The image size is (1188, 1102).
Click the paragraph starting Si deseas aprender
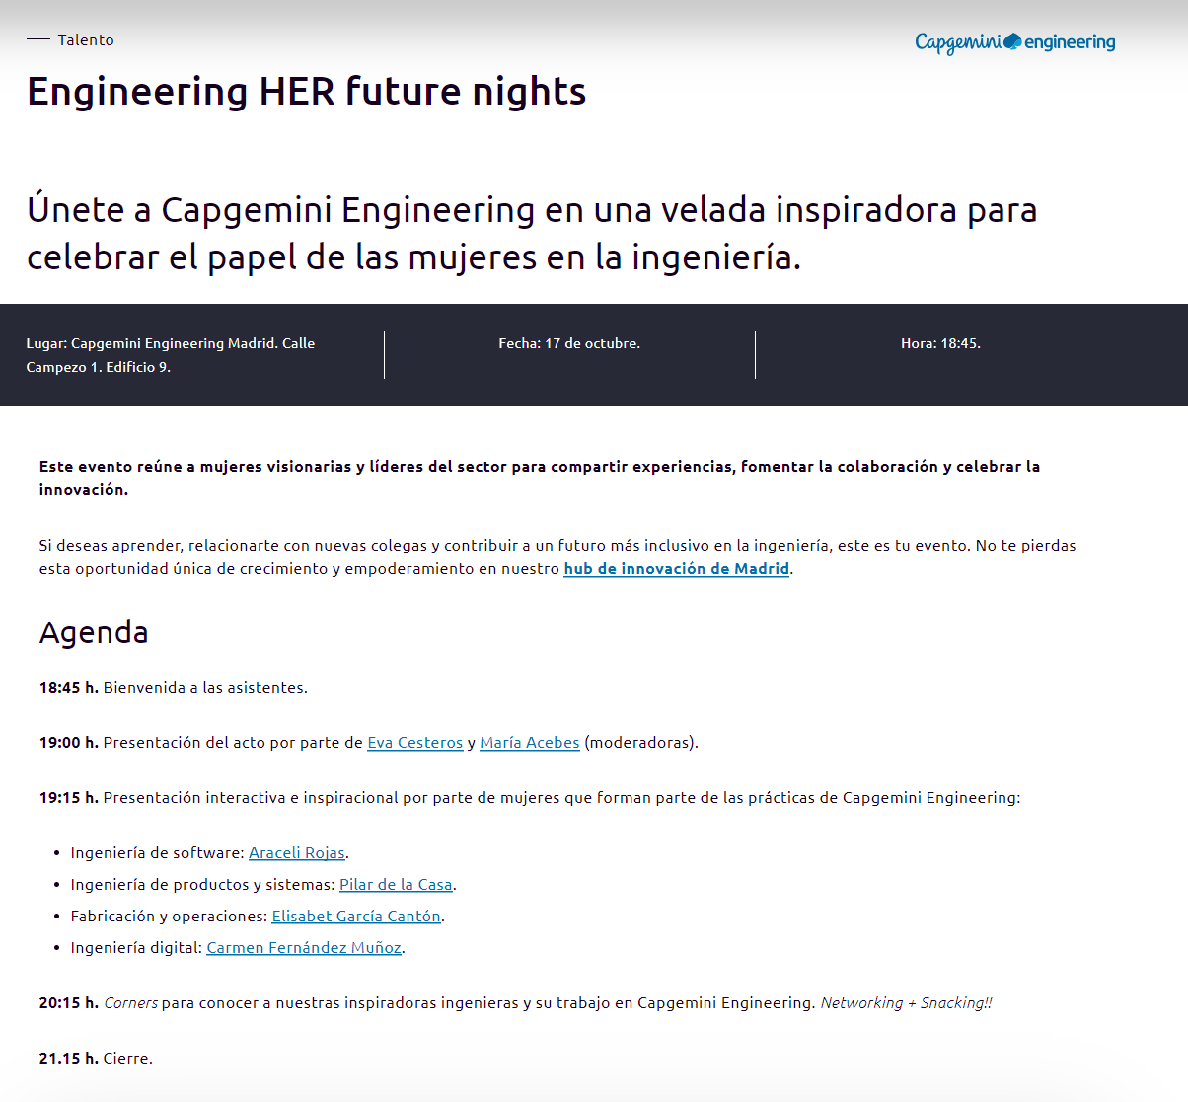coord(557,557)
